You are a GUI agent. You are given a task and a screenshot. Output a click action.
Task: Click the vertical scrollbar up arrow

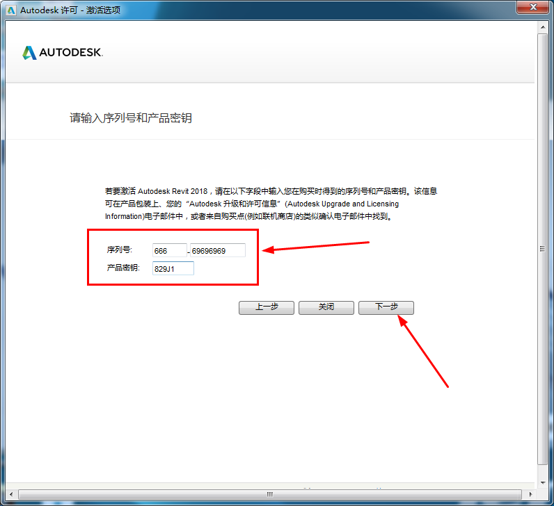543,28
